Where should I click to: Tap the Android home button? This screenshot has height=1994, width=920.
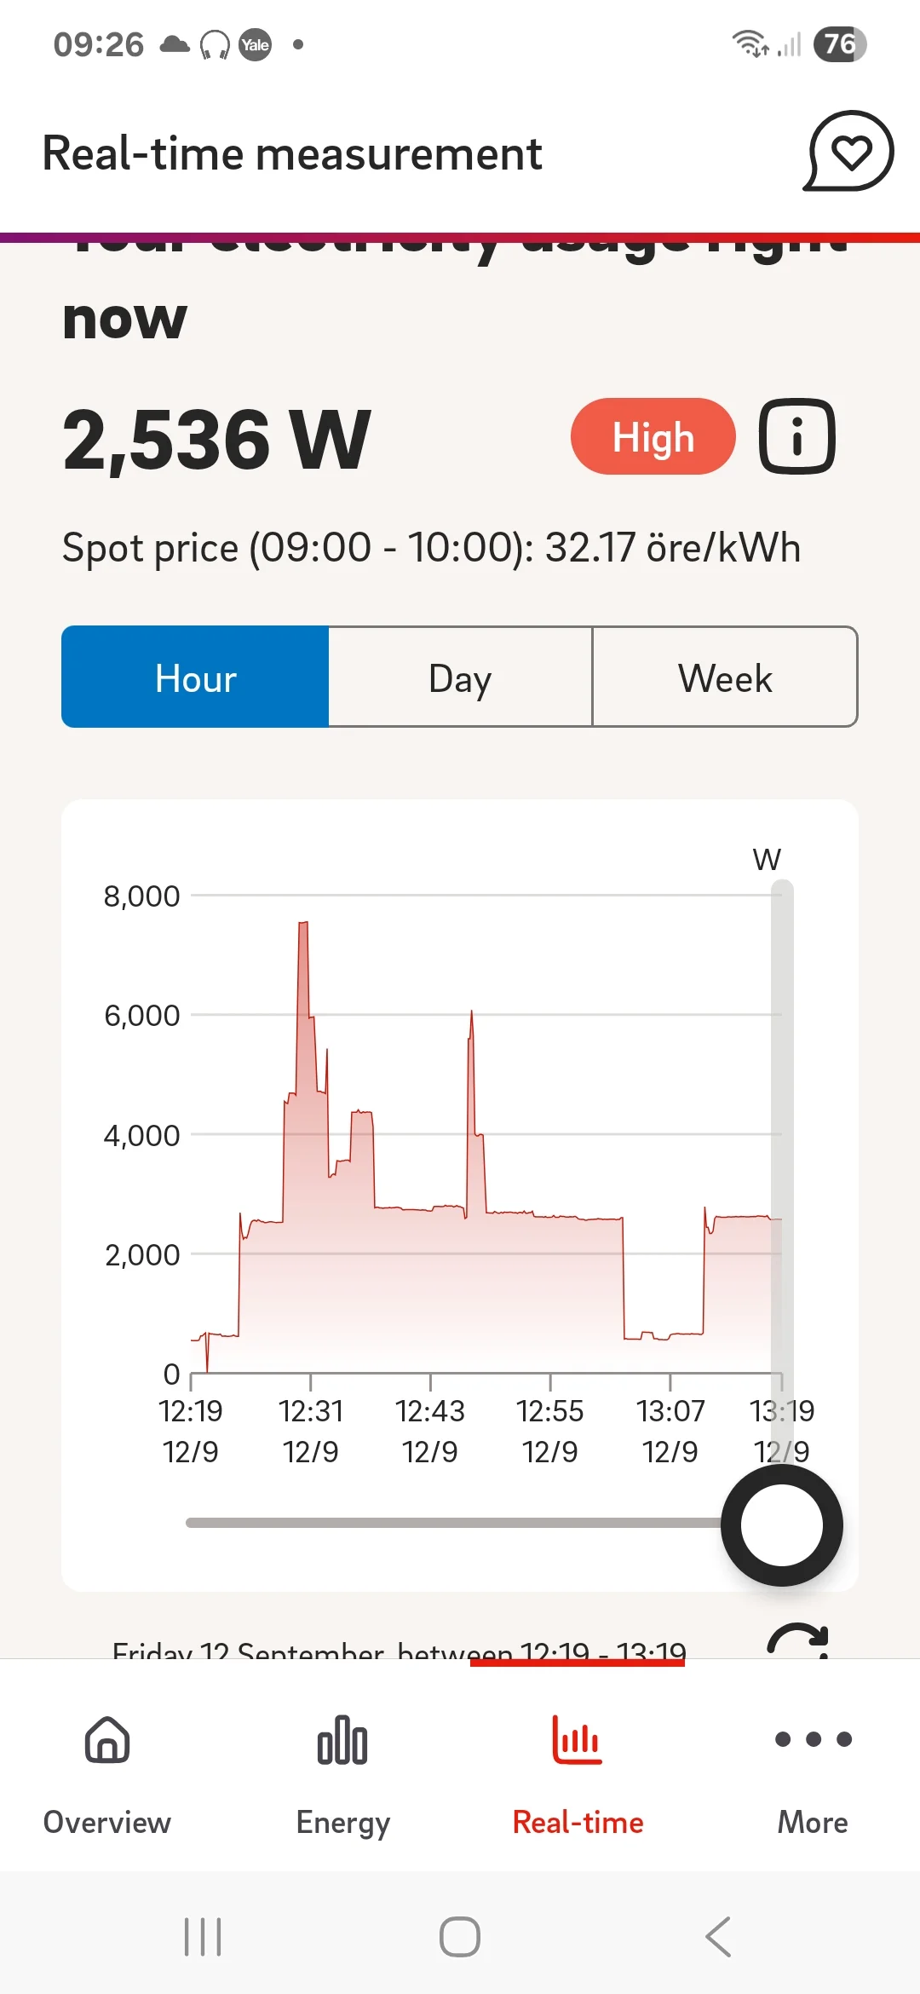pyautogui.click(x=460, y=1937)
